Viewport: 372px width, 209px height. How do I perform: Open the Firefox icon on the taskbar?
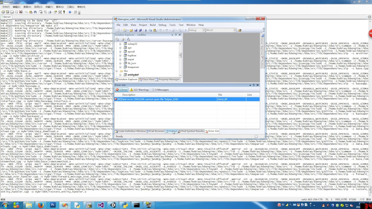pos(41,205)
